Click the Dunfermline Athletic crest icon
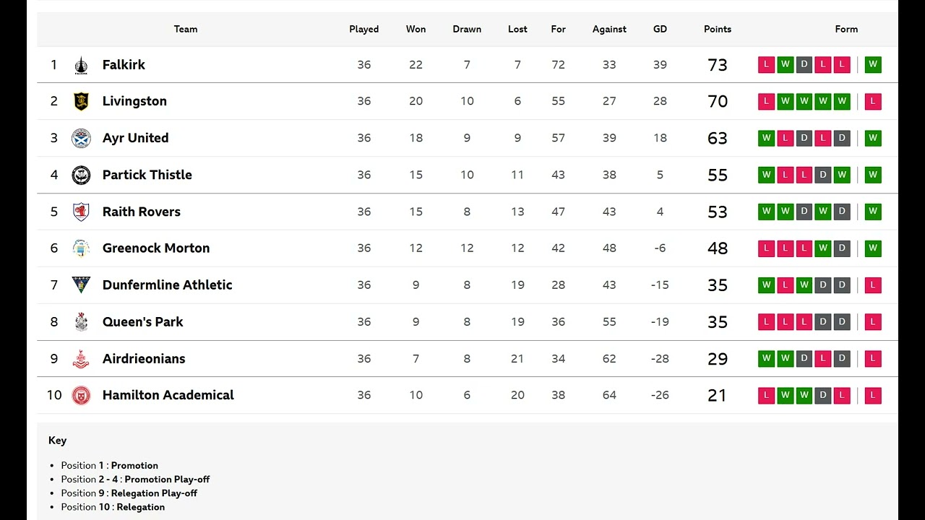This screenshot has width=925, height=520. pos(81,285)
